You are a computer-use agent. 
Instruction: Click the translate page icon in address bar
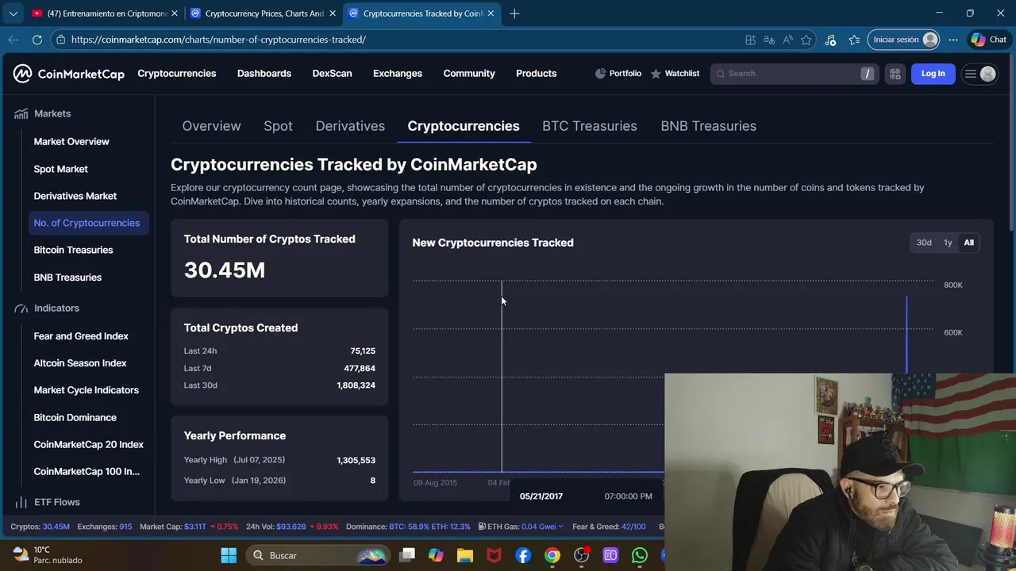pos(768,40)
